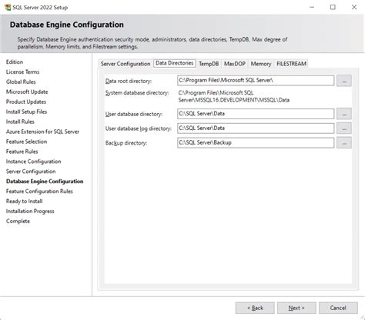
Task: Click the Product Updates step
Action: pos(26,102)
